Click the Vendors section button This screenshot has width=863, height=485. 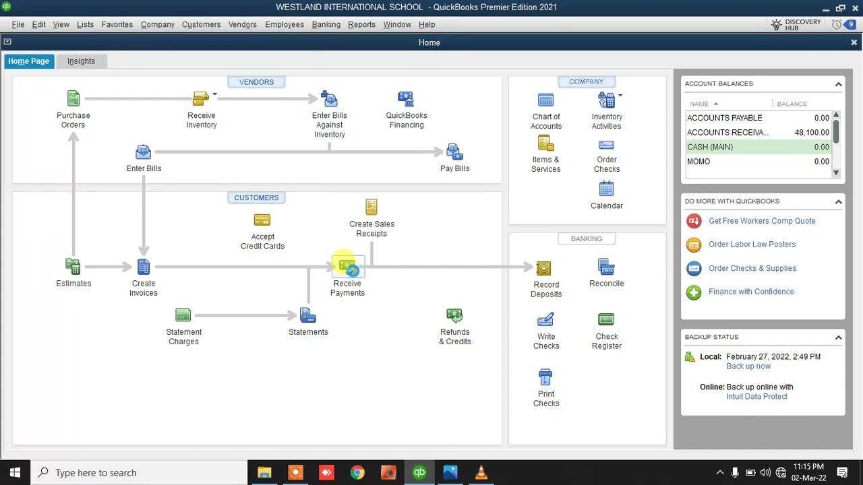(x=256, y=82)
